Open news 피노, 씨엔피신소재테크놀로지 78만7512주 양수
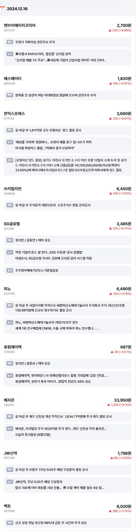The width and height of the screenshot is (136, 531). (47, 322)
